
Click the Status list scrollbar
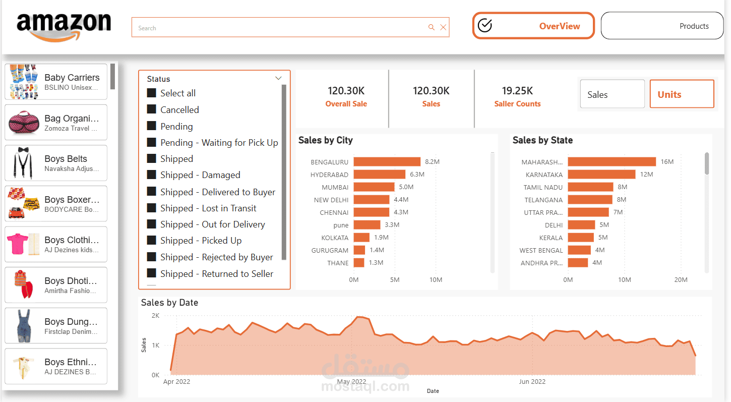(x=284, y=171)
